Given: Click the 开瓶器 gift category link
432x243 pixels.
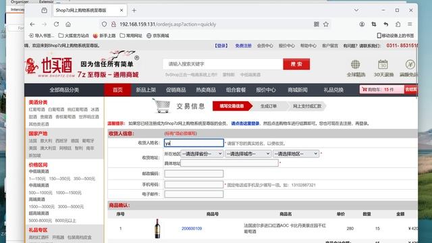Looking at the screenshot, I should (58, 237).
